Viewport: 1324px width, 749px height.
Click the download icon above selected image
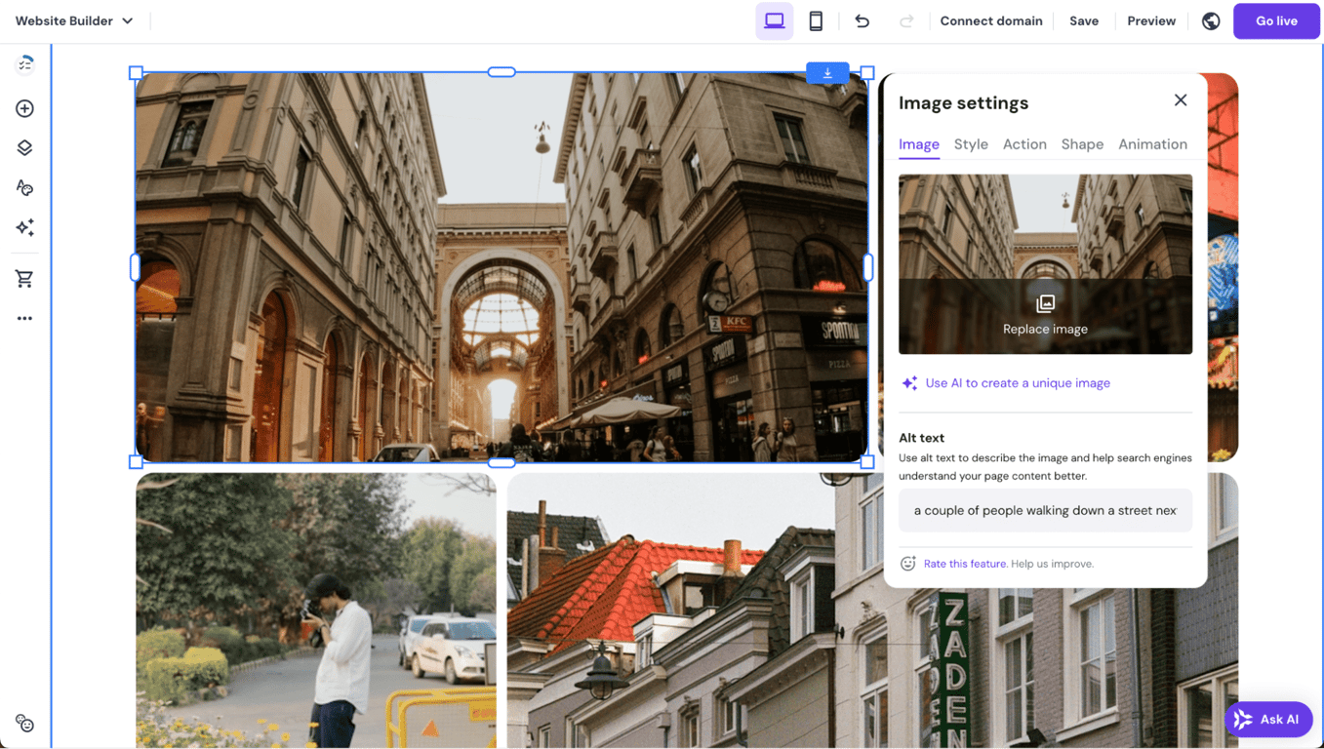(827, 72)
